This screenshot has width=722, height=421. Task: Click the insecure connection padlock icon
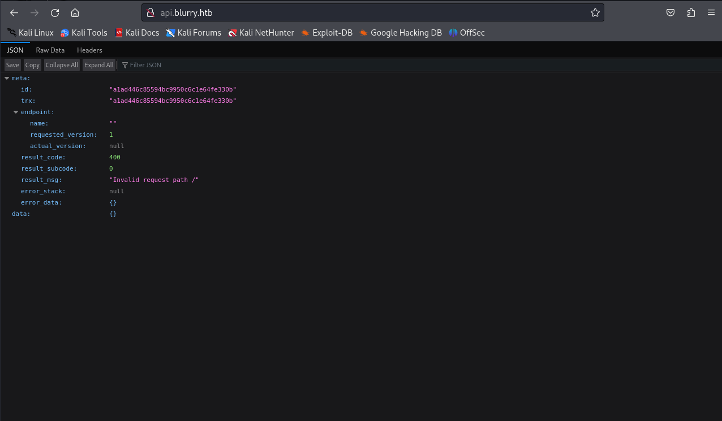(151, 13)
